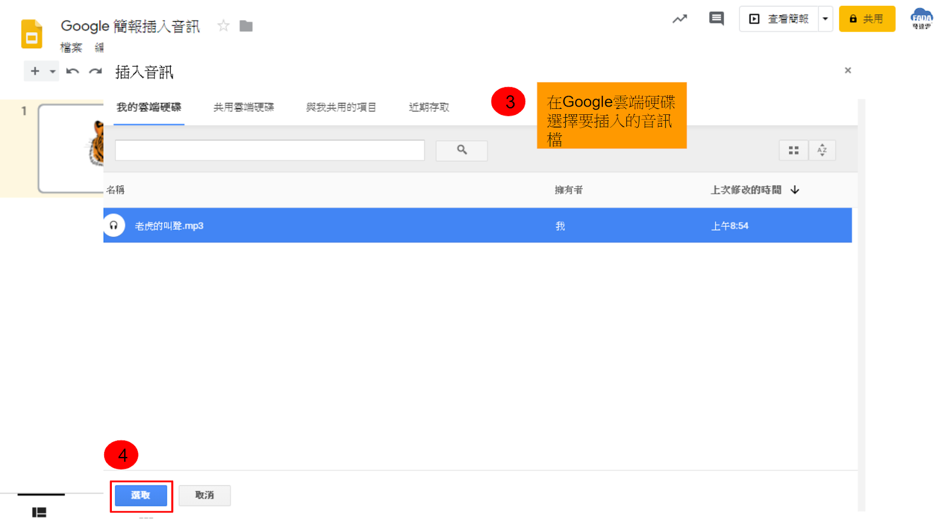Click the 取消 button

(205, 495)
